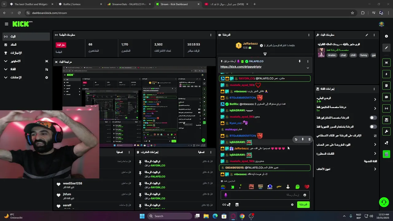
Task: Insert the blue Sonic emote
Action: [270, 187]
